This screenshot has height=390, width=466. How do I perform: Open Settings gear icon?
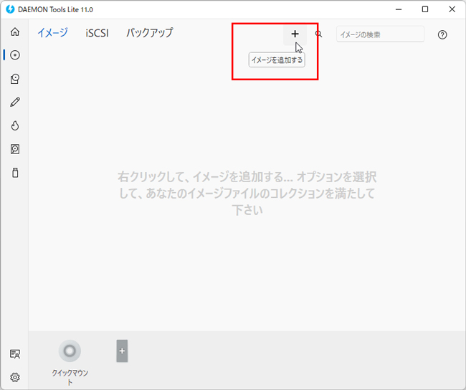point(15,378)
